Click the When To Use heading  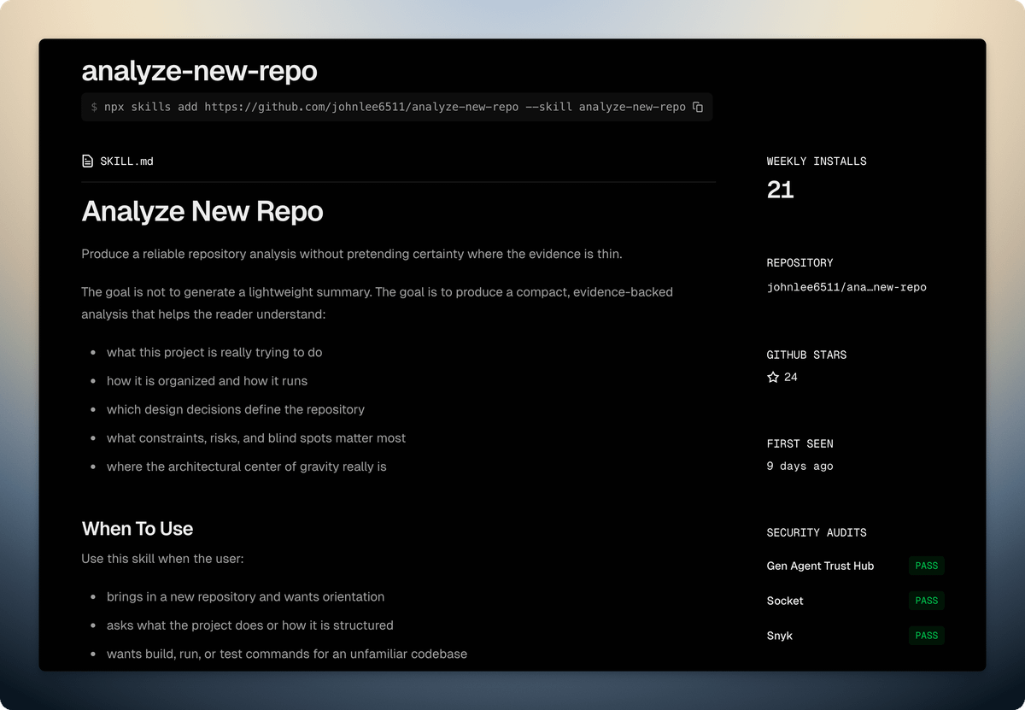tap(138, 529)
